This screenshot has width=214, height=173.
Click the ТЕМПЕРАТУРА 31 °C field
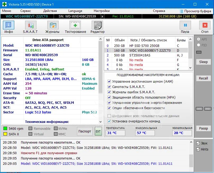tap(115, 133)
